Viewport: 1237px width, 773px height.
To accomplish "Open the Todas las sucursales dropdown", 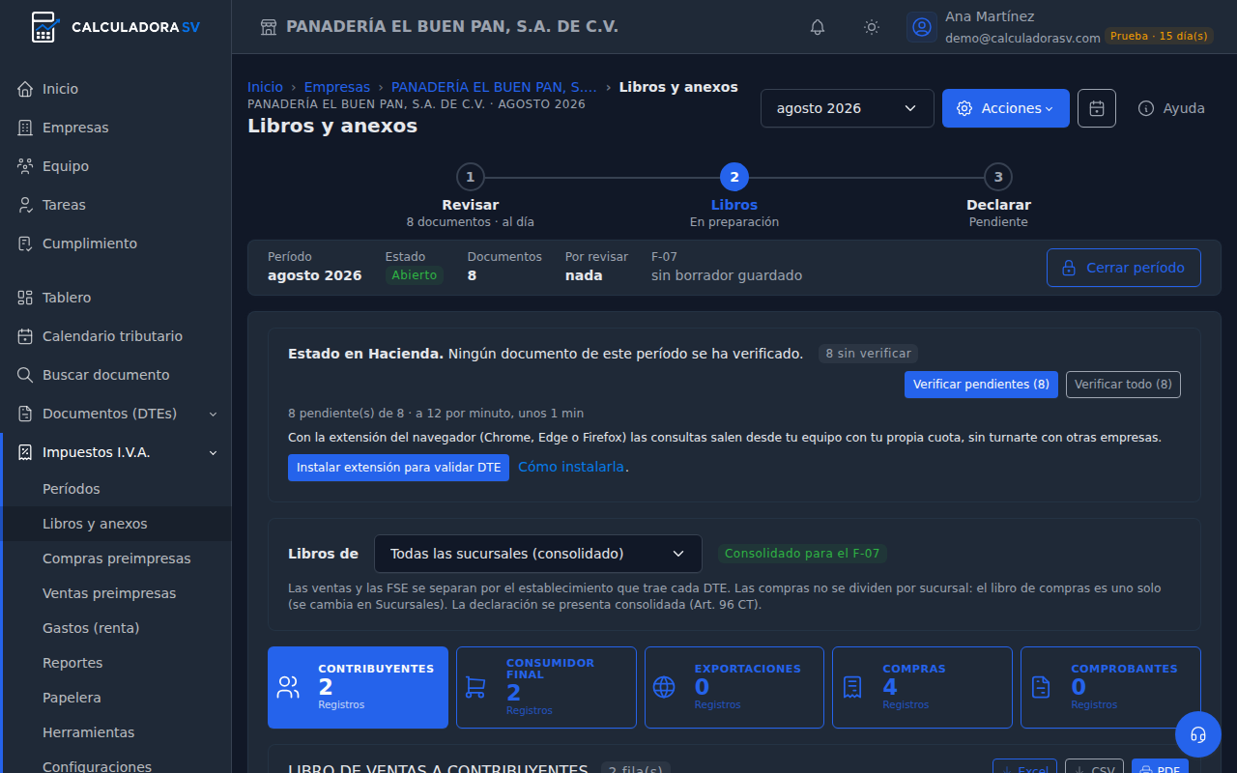I will tap(538, 554).
